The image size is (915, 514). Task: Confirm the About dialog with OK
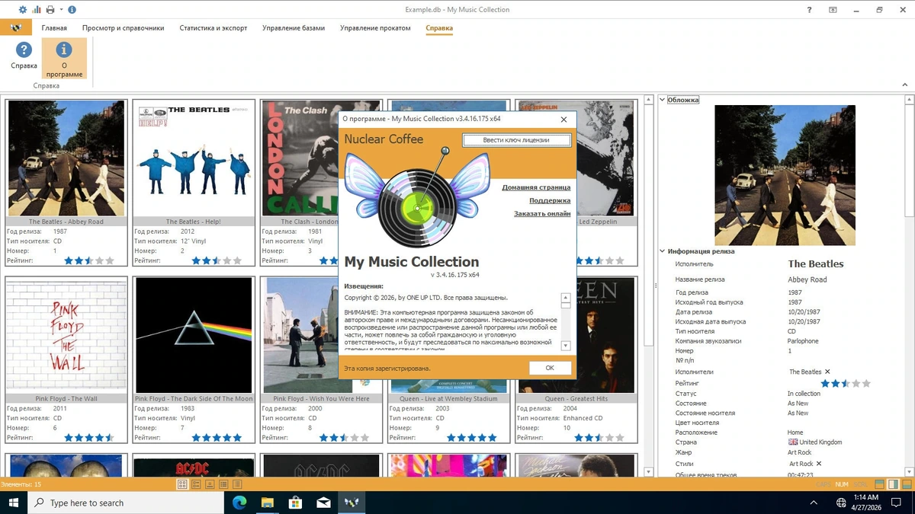tap(550, 368)
